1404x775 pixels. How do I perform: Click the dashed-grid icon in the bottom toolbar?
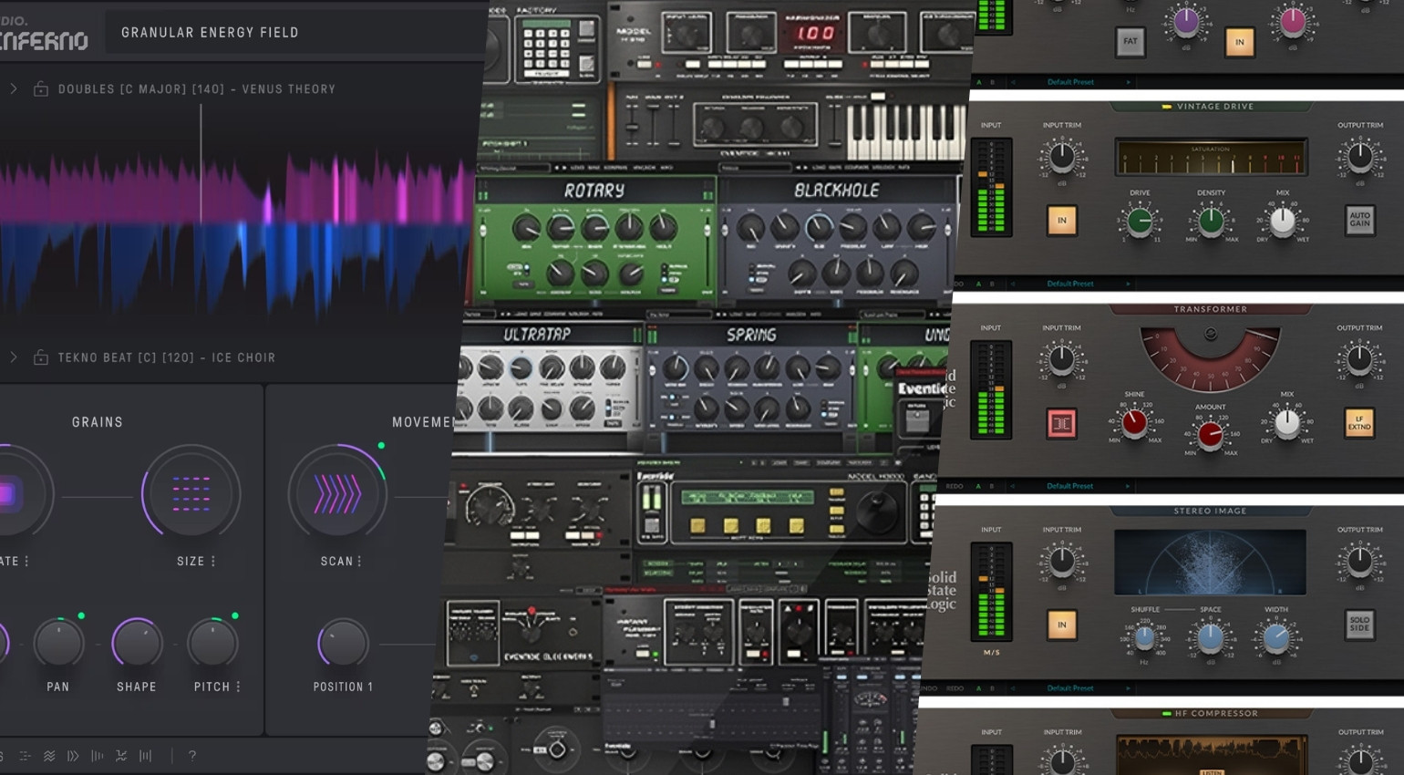click(25, 756)
